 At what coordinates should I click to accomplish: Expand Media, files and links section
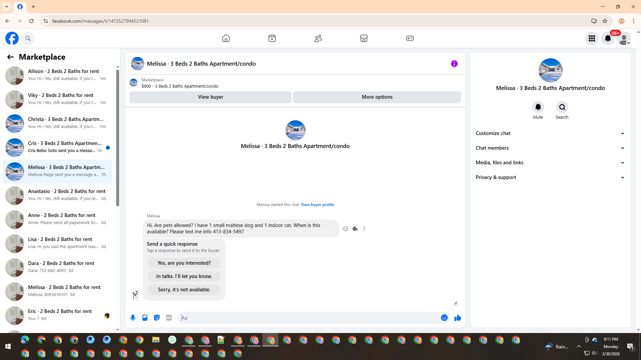click(x=550, y=163)
